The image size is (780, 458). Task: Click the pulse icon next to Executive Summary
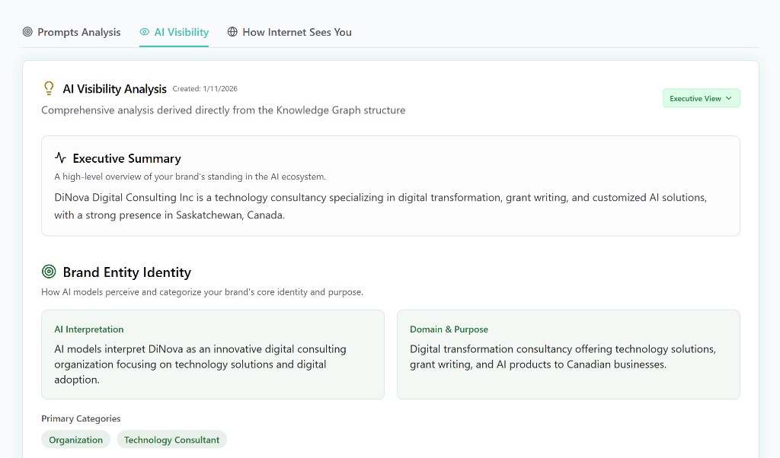(x=61, y=158)
